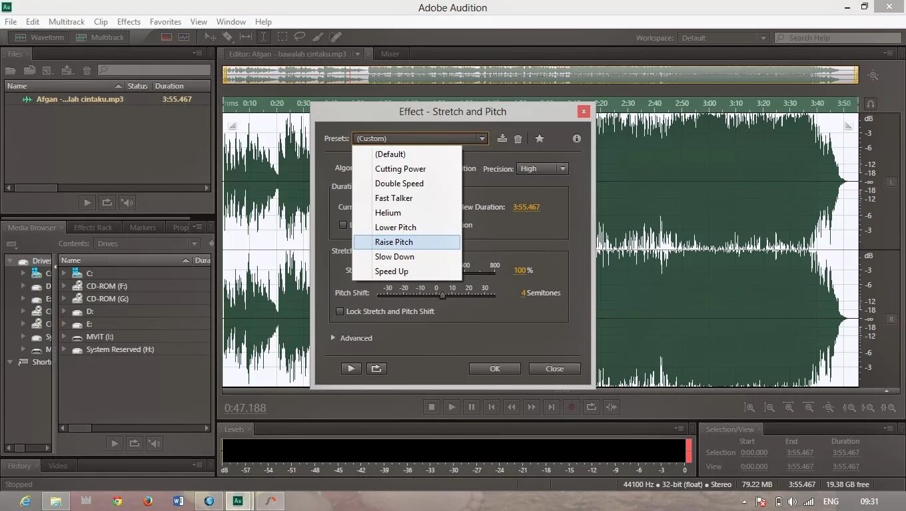Click the Import File icon in the Files panel
This screenshot has width=906, height=511.
coord(29,70)
